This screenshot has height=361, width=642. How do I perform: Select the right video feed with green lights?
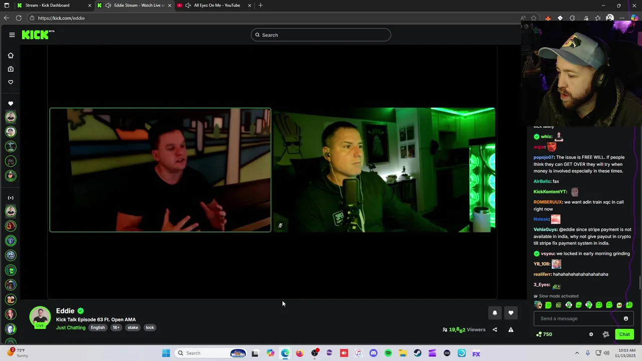tap(384, 170)
